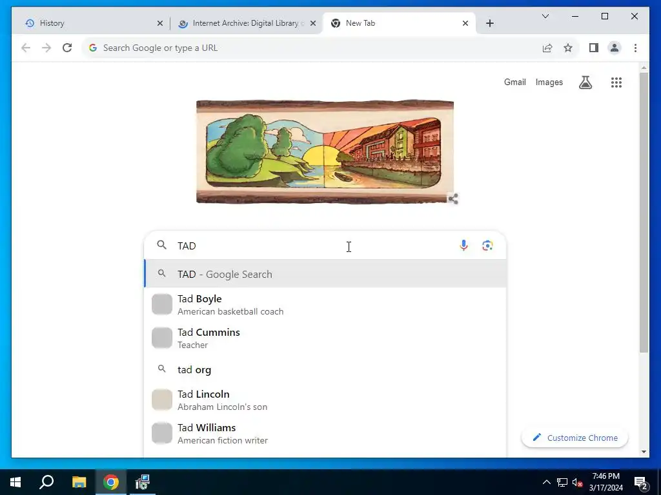Close the Internet Archive tab

(x=313, y=23)
